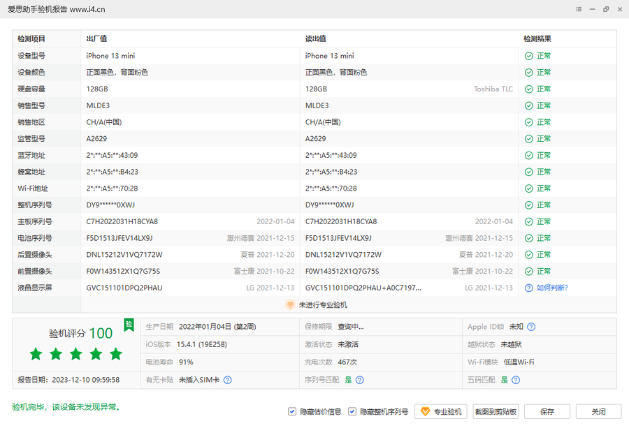Open help icon next to 五码匹配
The image size is (629, 428).
click(x=516, y=380)
